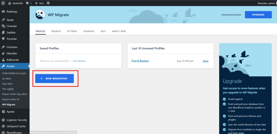Open İçe aktar submenu item

pos(7,78)
